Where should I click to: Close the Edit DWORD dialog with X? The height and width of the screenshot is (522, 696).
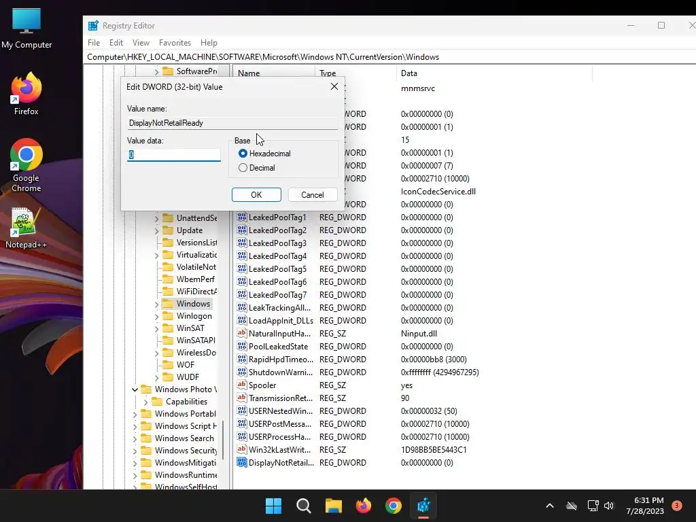pos(334,86)
